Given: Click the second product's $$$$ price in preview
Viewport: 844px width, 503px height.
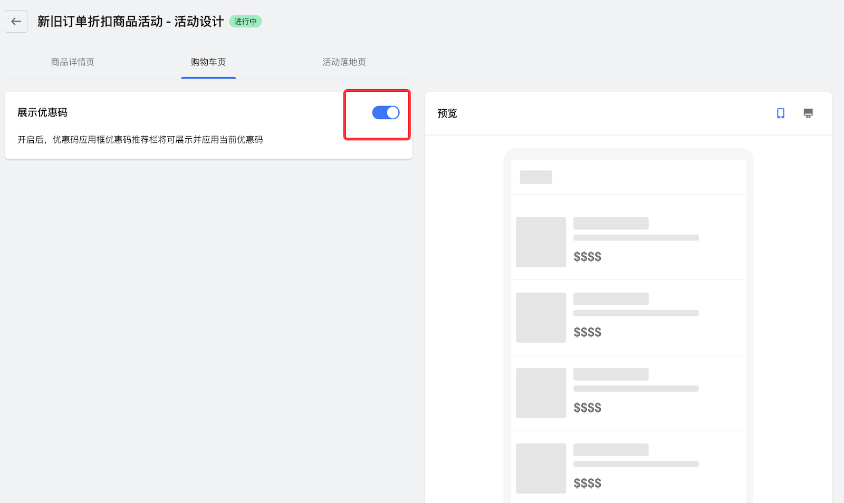Looking at the screenshot, I should tap(587, 332).
